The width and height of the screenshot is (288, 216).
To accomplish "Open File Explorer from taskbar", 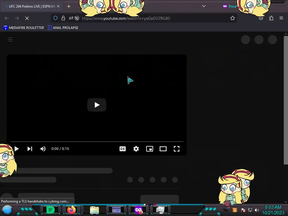I will coord(94,210).
